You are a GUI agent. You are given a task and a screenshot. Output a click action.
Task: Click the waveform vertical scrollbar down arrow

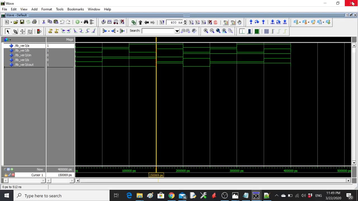pos(354,163)
